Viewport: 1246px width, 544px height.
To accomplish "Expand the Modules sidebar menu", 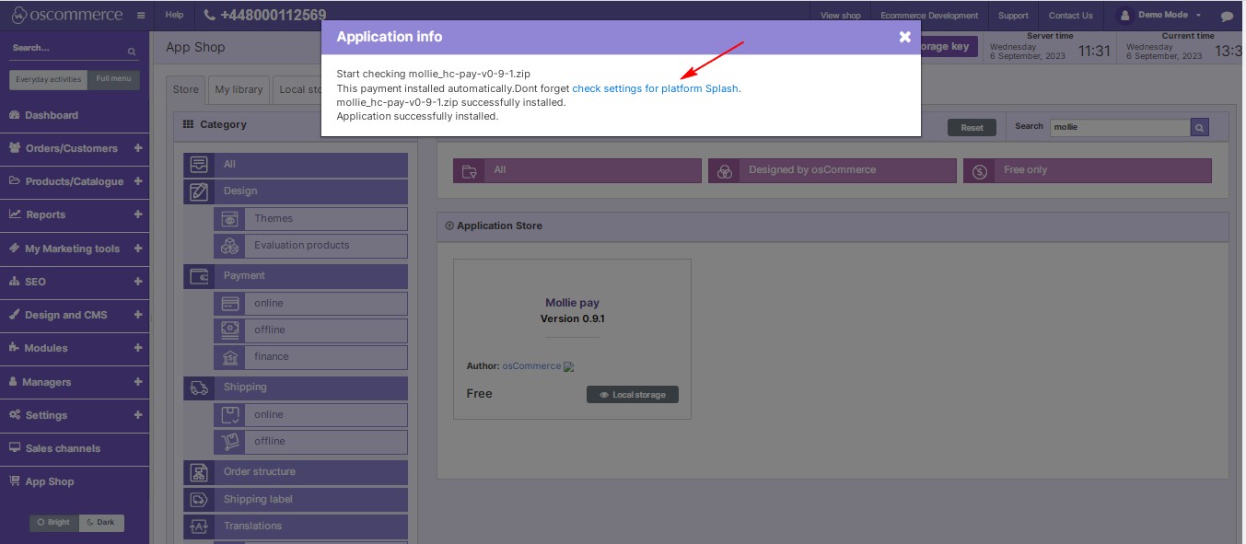I will pos(137,348).
